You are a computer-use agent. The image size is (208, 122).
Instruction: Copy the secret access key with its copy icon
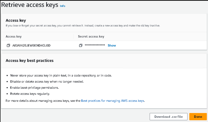(81, 46)
